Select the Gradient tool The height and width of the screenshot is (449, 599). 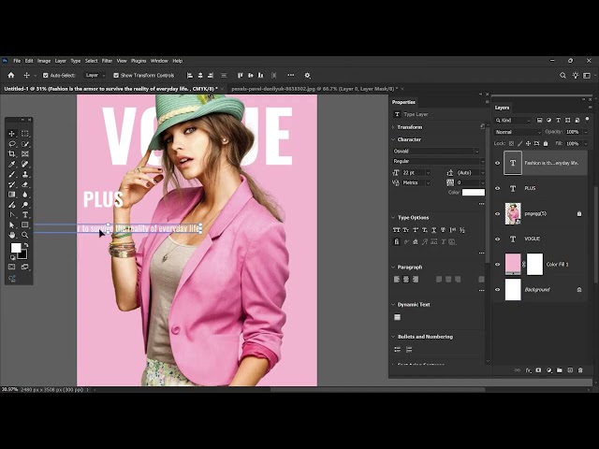click(x=12, y=195)
